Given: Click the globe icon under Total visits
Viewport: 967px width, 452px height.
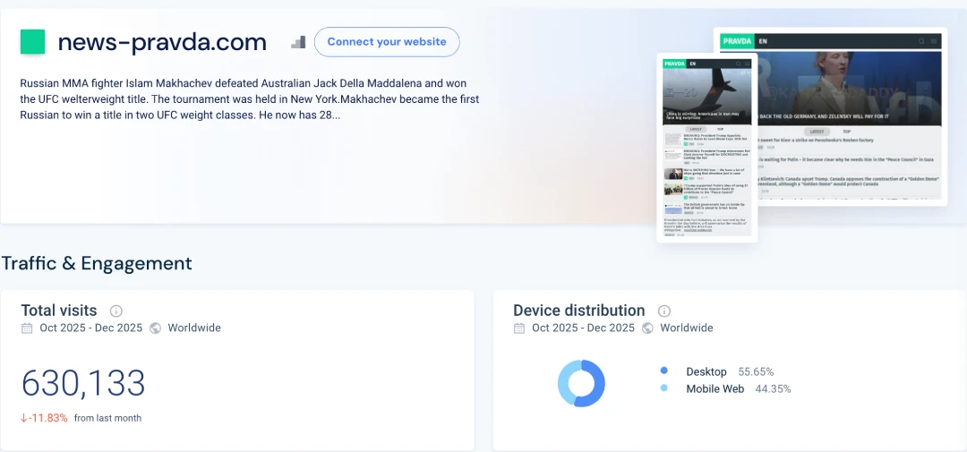Looking at the screenshot, I should [156, 328].
